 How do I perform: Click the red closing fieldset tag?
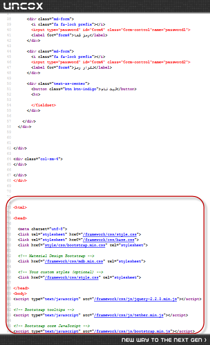(x=43, y=105)
